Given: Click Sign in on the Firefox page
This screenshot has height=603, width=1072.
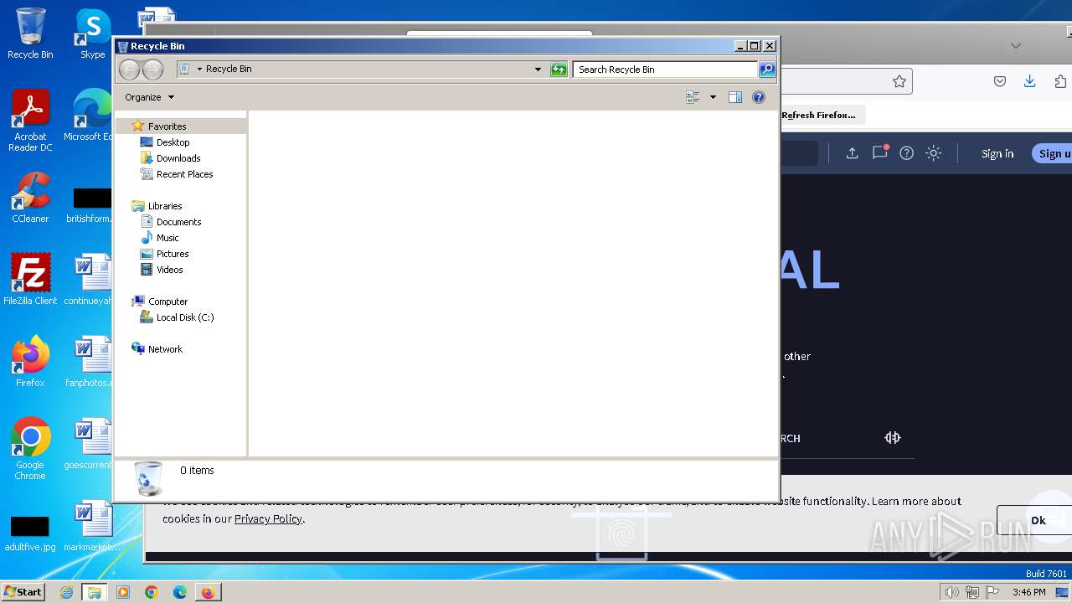Looking at the screenshot, I should tap(997, 153).
